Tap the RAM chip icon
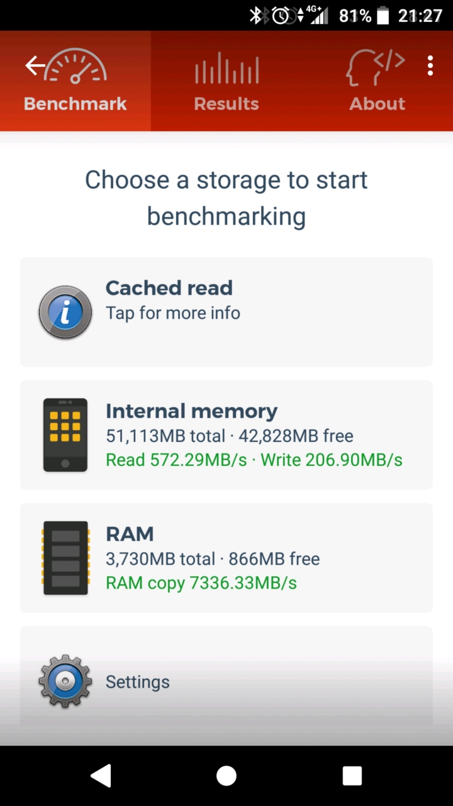The width and height of the screenshot is (453, 806). tap(65, 558)
